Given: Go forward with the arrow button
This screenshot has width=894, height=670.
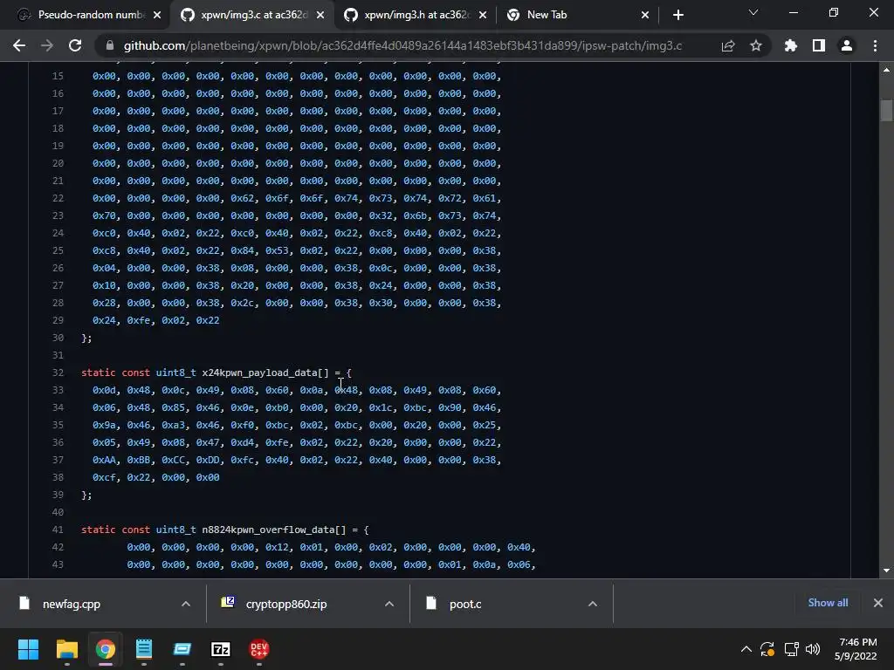Looking at the screenshot, I should [47, 45].
